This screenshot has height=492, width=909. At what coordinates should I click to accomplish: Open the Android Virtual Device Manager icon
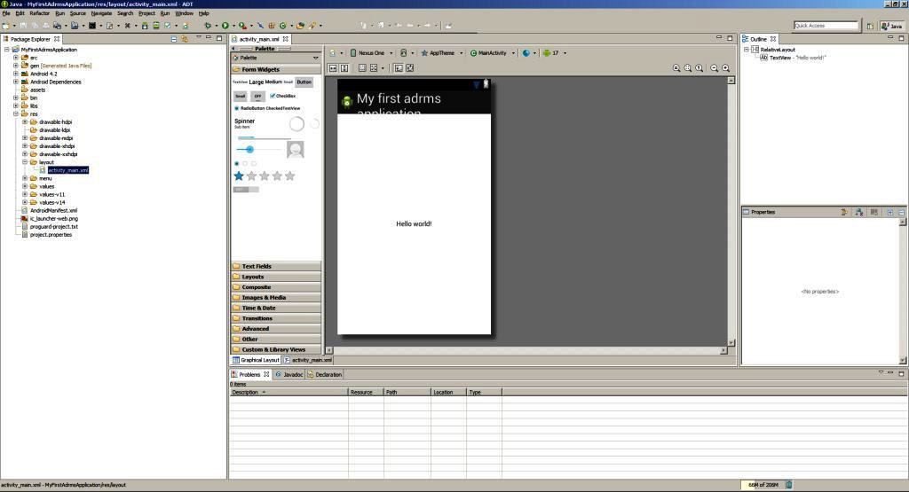[156, 26]
